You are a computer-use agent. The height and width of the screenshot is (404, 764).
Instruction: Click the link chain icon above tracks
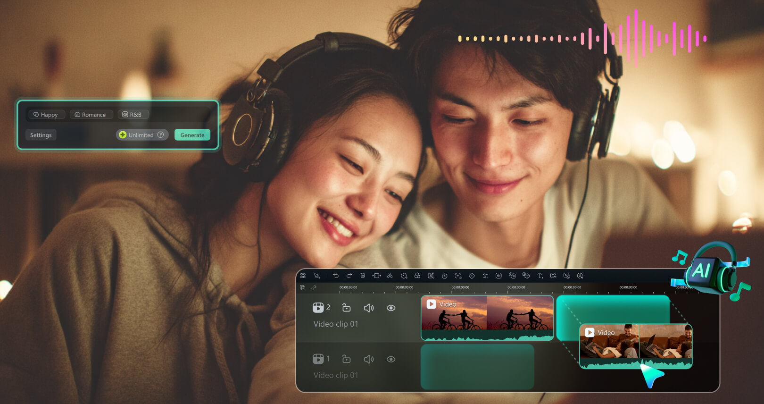click(x=314, y=287)
